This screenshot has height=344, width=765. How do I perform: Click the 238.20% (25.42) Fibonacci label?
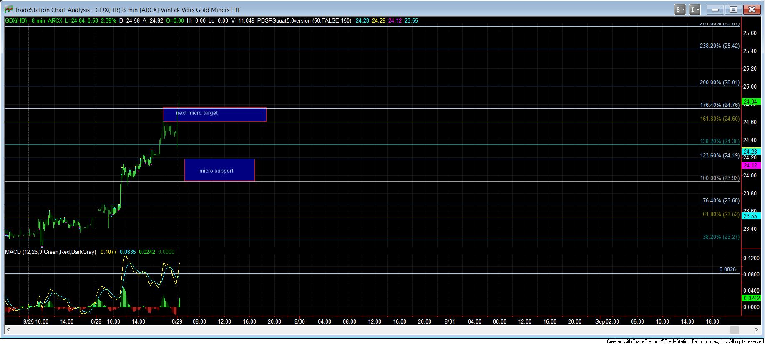click(x=720, y=46)
